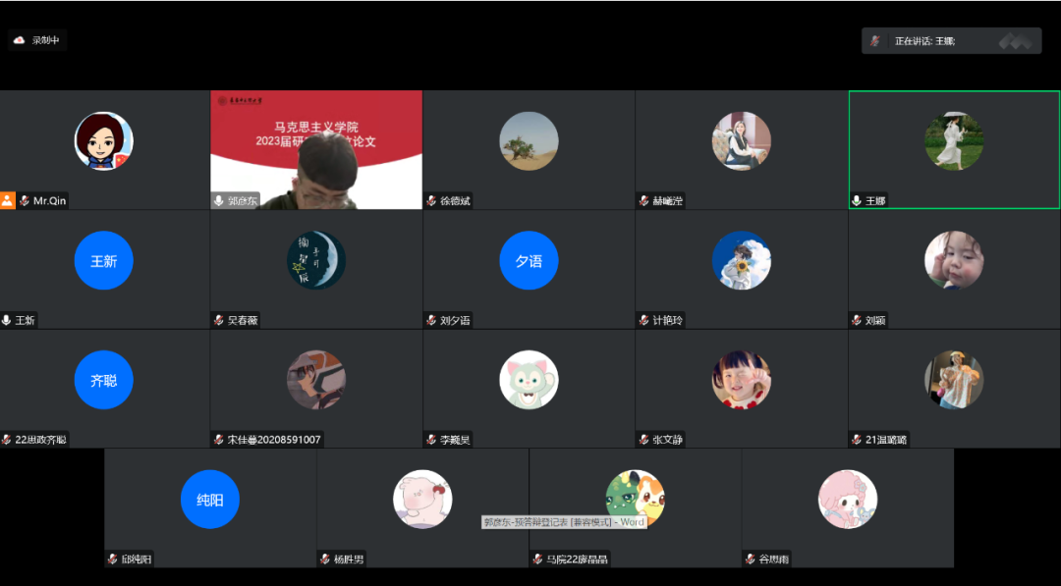The image size is (1061, 586).
Task: Select the blue 王新 avatar circle
Action: pyautogui.click(x=103, y=261)
